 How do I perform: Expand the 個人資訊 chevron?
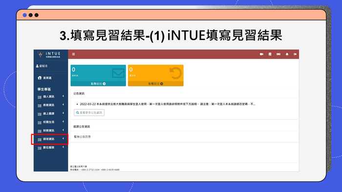(x=63, y=96)
